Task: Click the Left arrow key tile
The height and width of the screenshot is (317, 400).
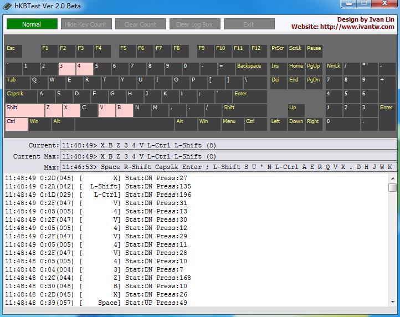Action: coord(279,124)
